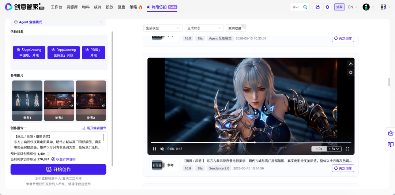
Task: Open the 1.5x speed dropdown
Action: [334, 149]
